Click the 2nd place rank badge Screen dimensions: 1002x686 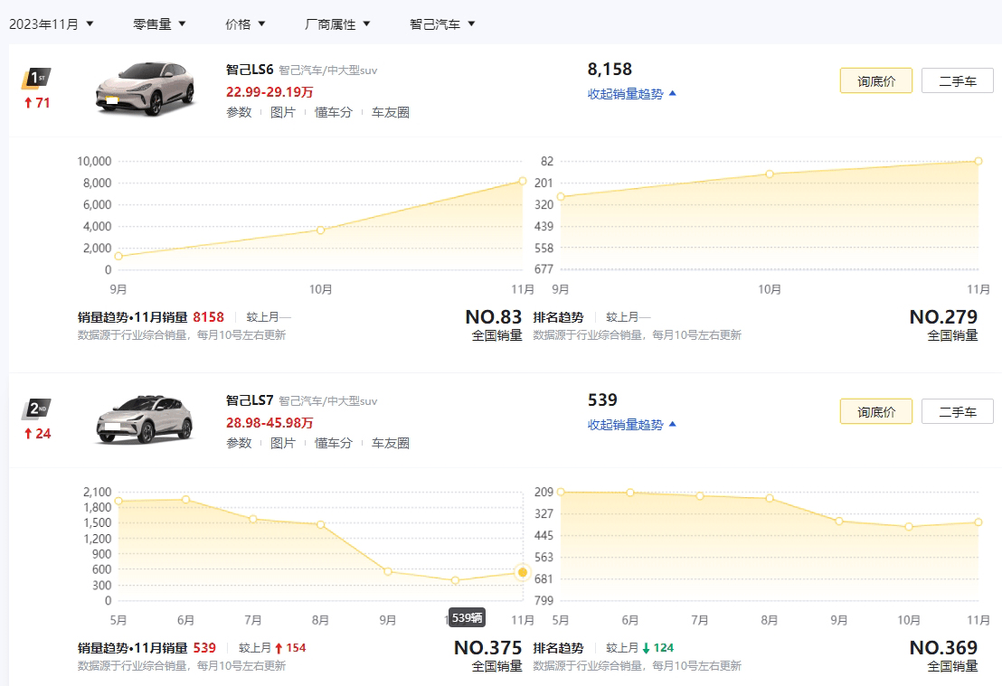coord(36,409)
